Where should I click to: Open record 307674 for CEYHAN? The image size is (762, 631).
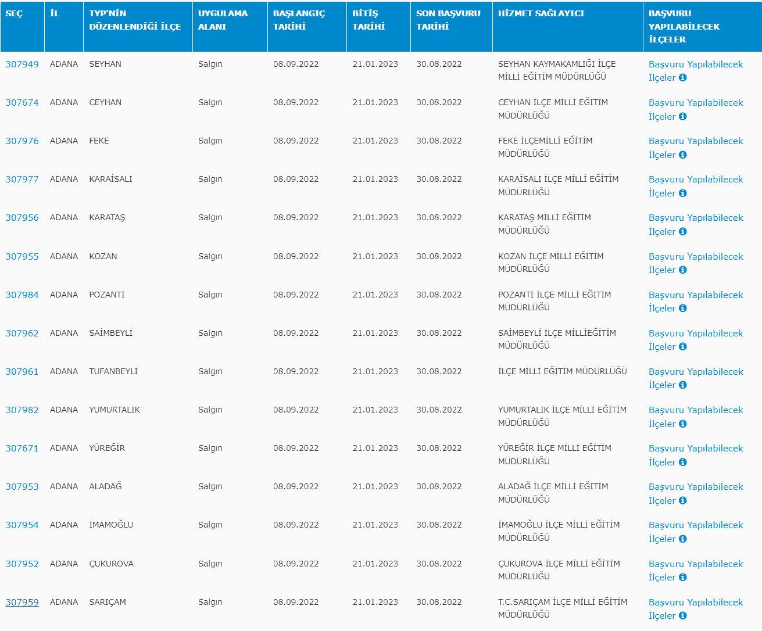coord(22,103)
